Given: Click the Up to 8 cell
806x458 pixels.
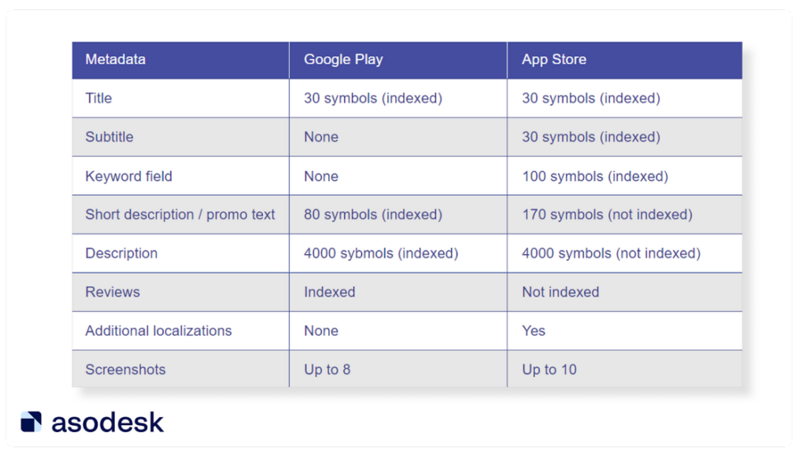Looking at the screenshot, I should (327, 370).
